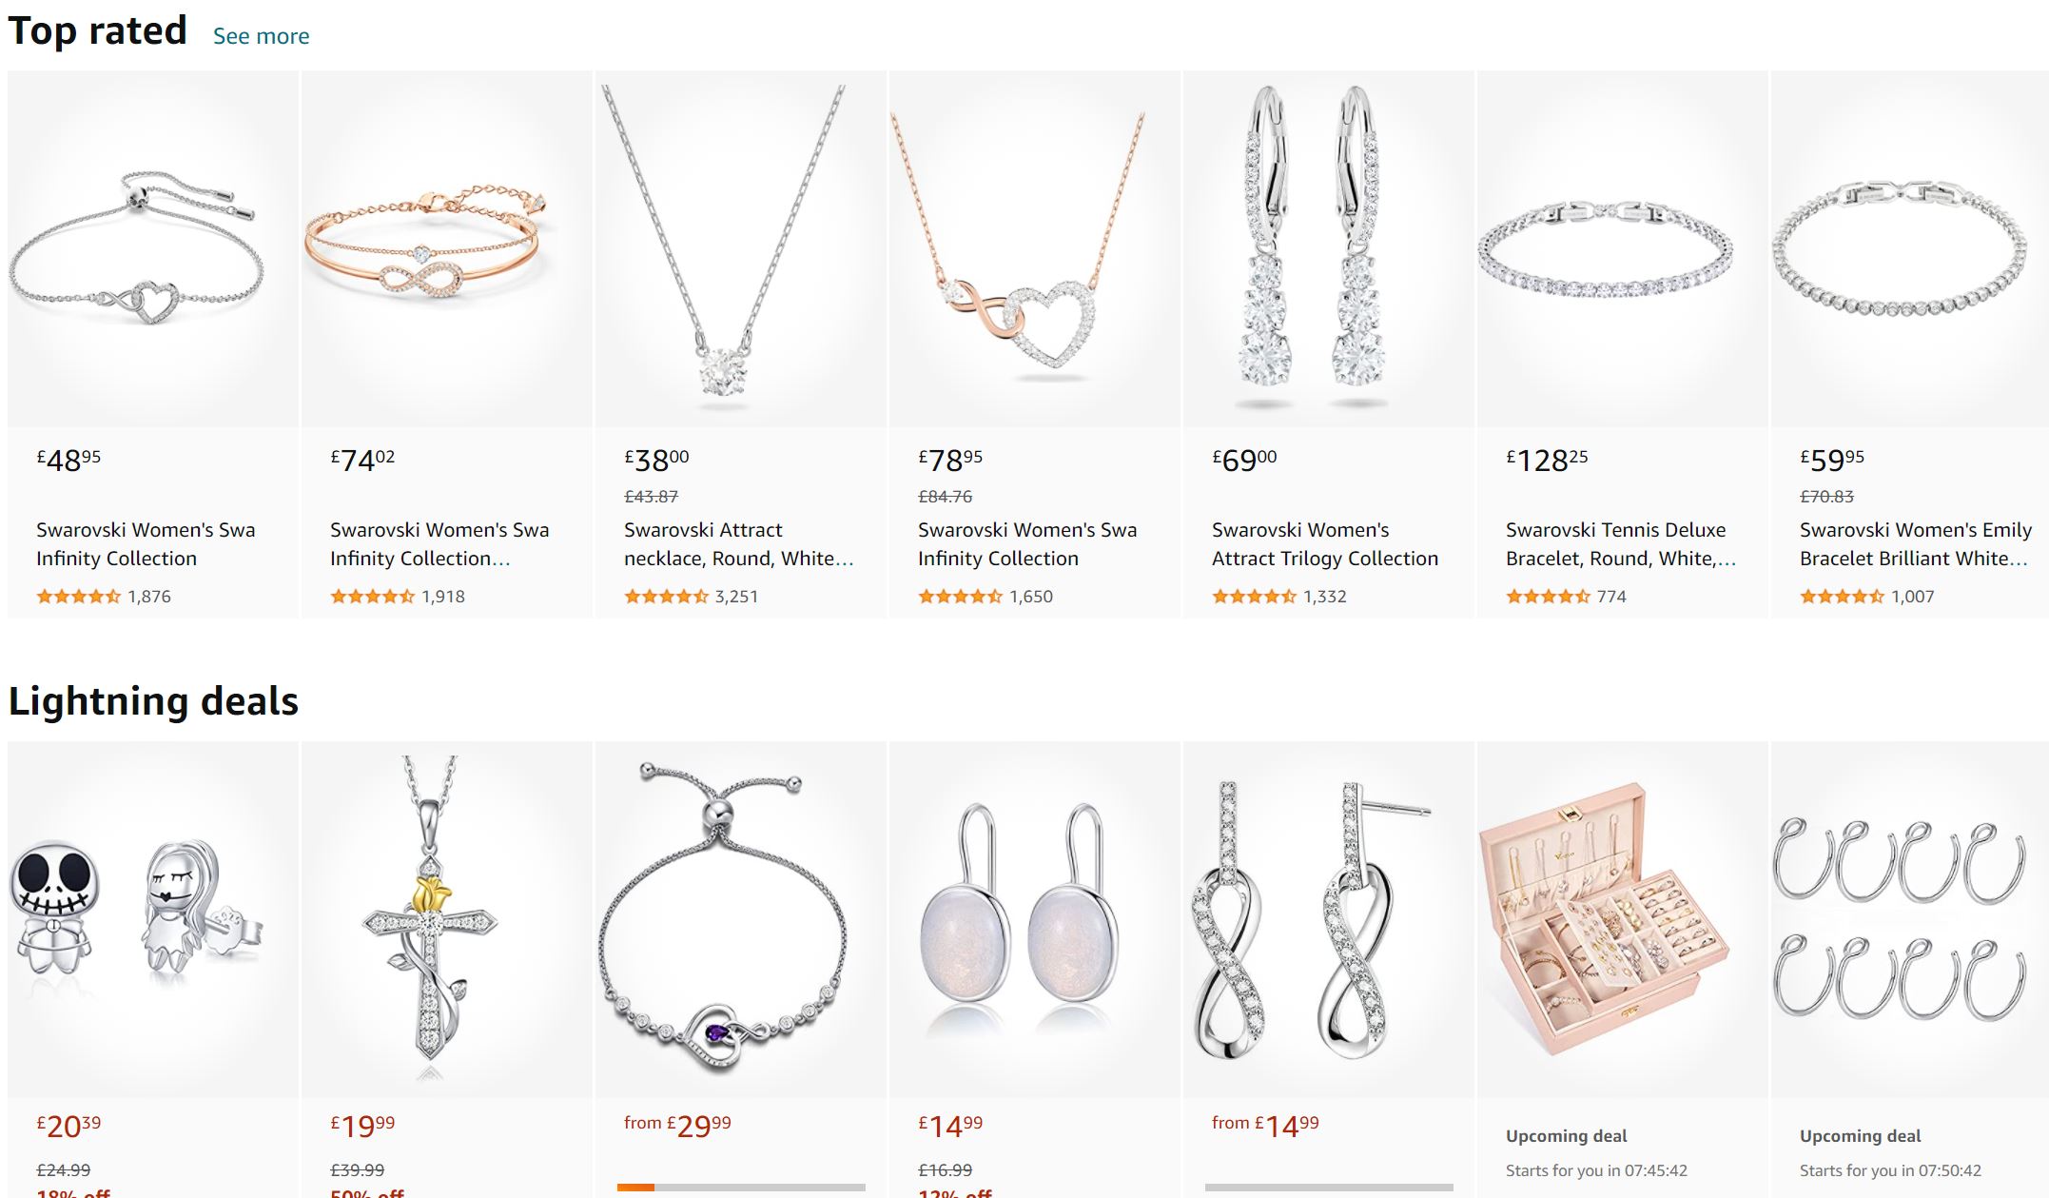Image resolution: width=2049 pixels, height=1198 pixels.
Task: View the Attract Trilogy drop earrings image
Action: [x=1329, y=249]
